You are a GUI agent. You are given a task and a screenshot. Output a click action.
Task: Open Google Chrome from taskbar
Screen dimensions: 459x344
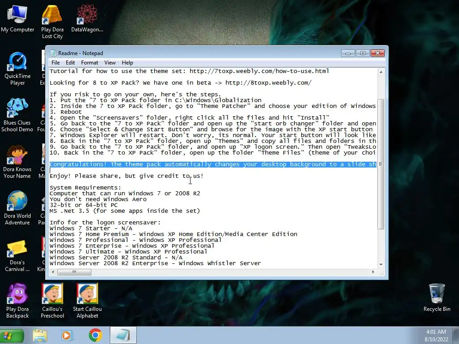[95, 336]
